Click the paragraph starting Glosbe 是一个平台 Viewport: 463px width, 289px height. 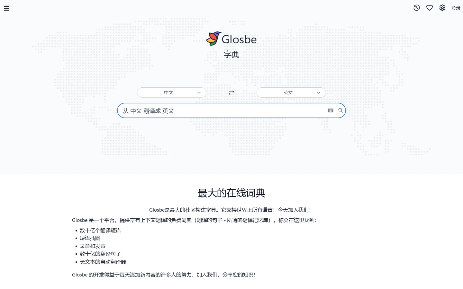195,220
